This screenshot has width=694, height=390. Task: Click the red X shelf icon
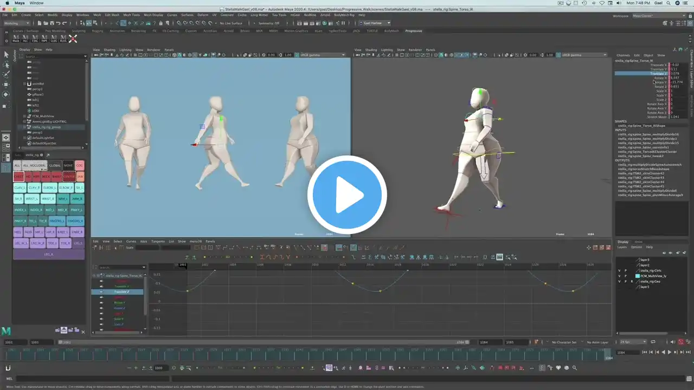click(73, 38)
